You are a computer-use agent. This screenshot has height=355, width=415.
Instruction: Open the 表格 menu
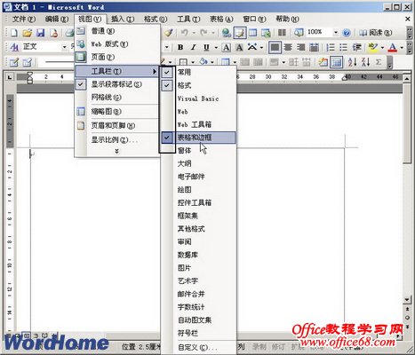pyautogui.click(x=221, y=19)
